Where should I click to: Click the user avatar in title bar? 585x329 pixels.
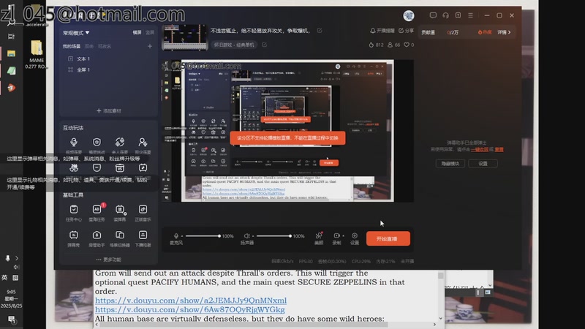pyautogui.click(x=409, y=15)
